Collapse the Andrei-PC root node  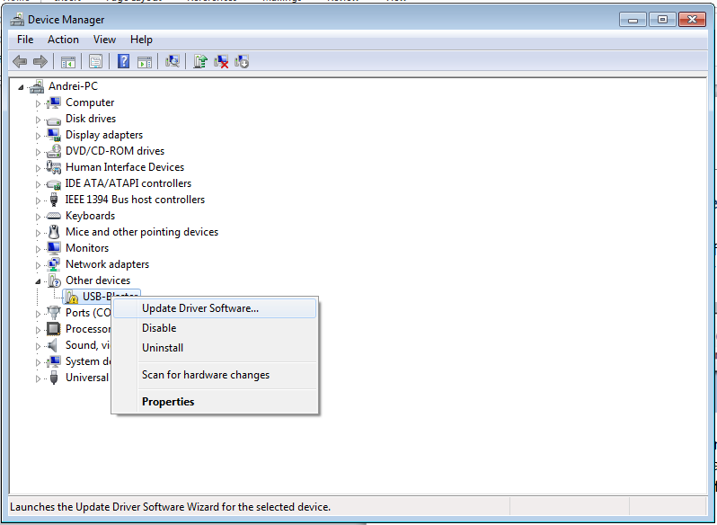coord(21,87)
